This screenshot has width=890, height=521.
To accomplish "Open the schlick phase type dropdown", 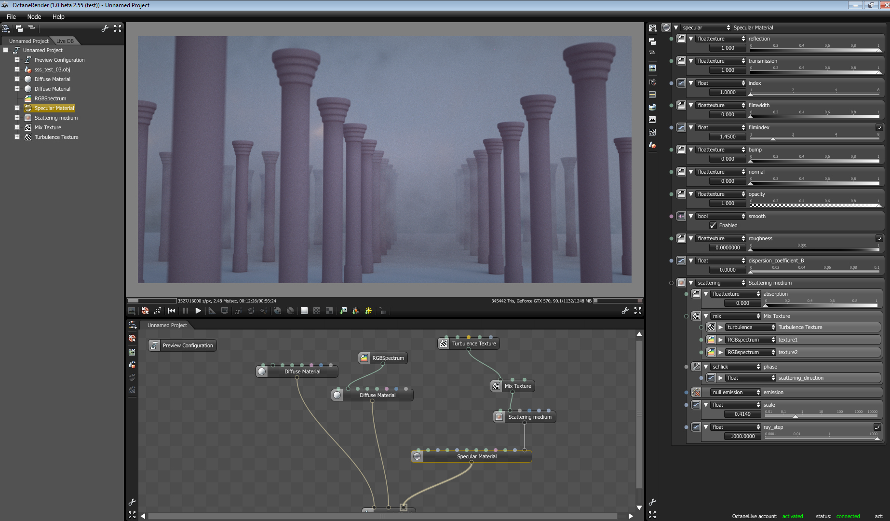I will pos(736,367).
